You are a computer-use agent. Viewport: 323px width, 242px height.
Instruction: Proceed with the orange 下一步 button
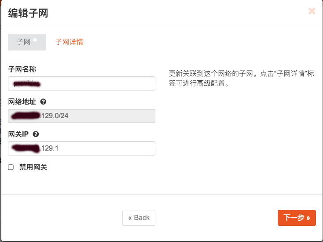click(297, 218)
